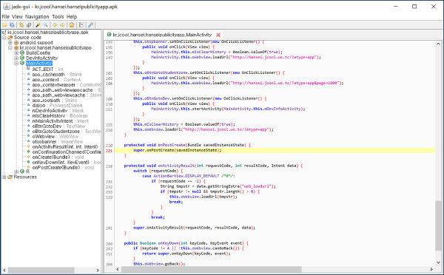
Task: Click the DevInfoActivity class icon
Action: click(x=22, y=58)
